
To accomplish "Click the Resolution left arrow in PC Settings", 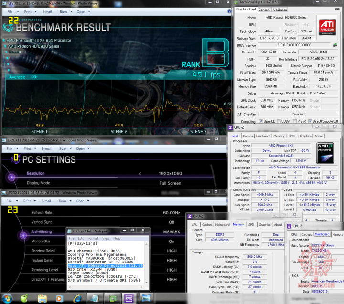I will click(140, 174).
